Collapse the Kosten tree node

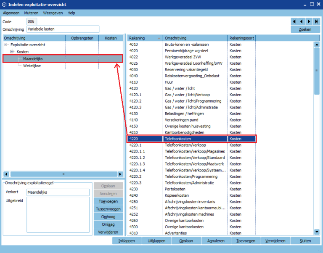pyautogui.click(x=12, y=51)
